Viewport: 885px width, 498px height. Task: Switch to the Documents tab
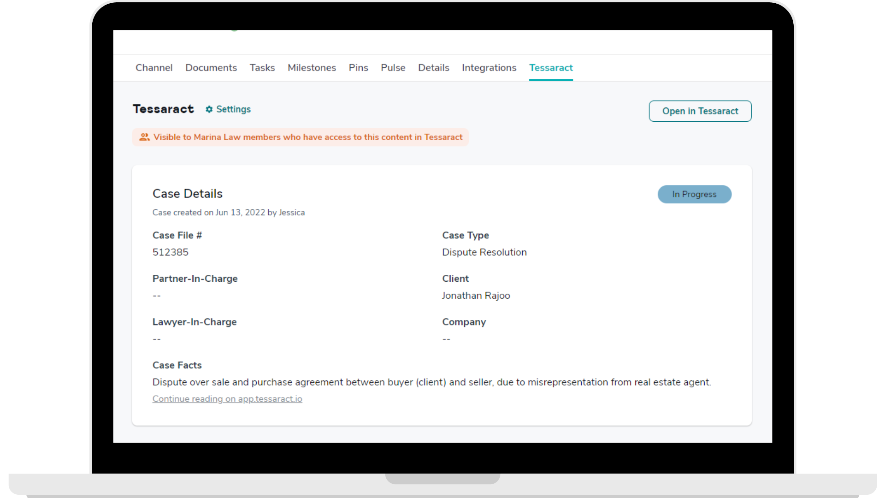pos(211,68)
